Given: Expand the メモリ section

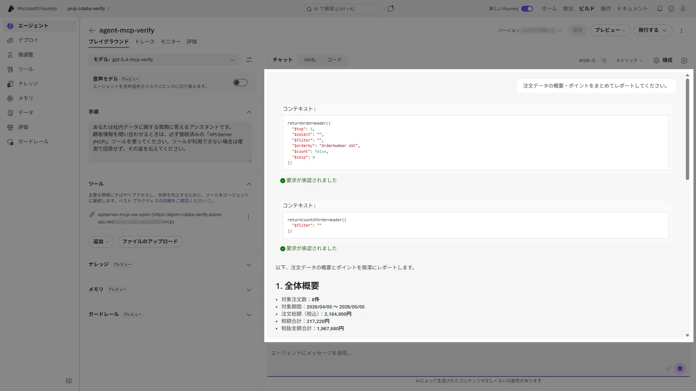Looking at the screenshot, I should tap(249, 290).
